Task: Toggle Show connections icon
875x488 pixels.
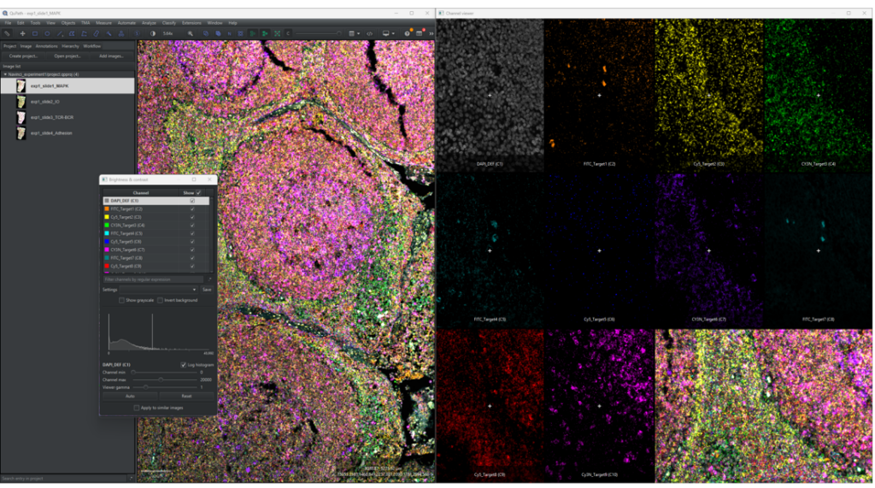Action: (x=278, y=33)
